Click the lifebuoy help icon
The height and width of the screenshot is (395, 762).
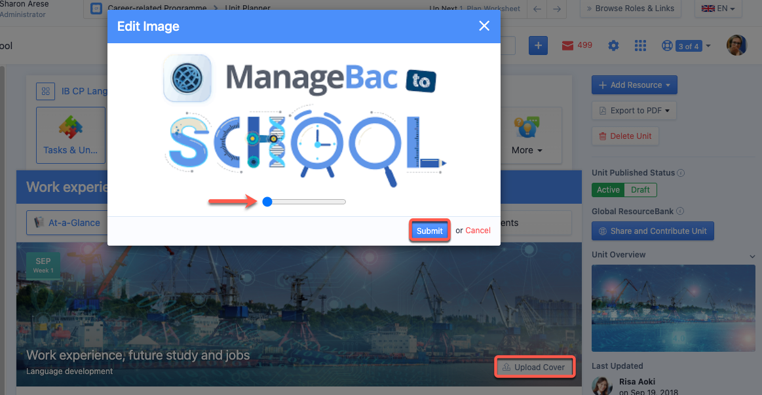point(667,46)
